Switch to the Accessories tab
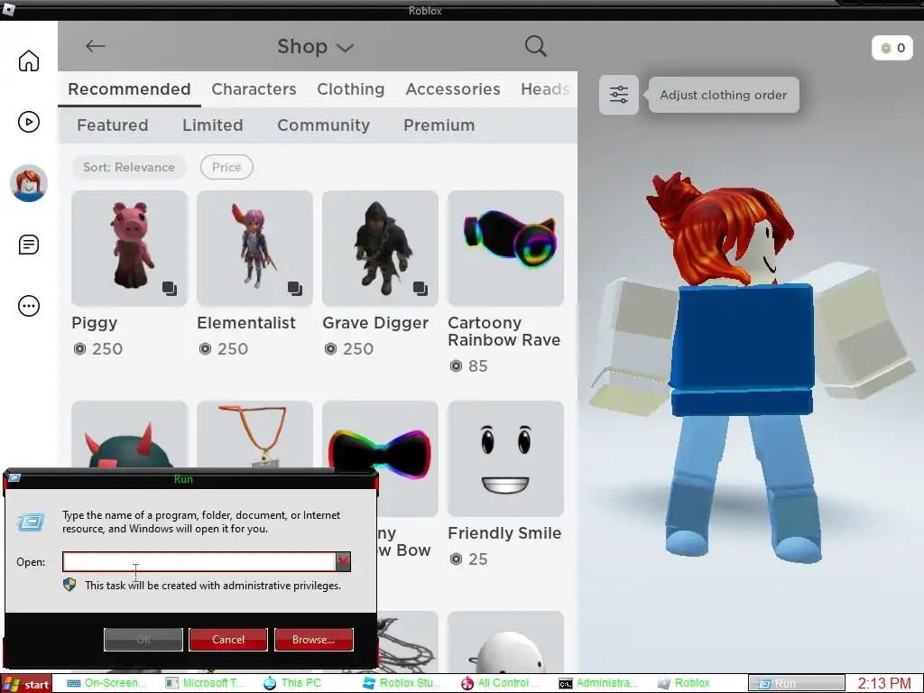The width and height of the screenshot is (924, 693). (x=453, y=89)
